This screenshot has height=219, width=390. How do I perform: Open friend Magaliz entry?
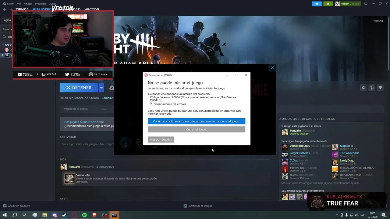coord(344,147)
